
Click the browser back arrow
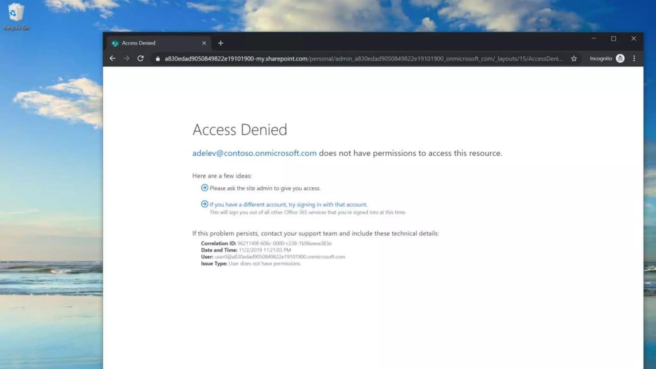tap(112, 58)
